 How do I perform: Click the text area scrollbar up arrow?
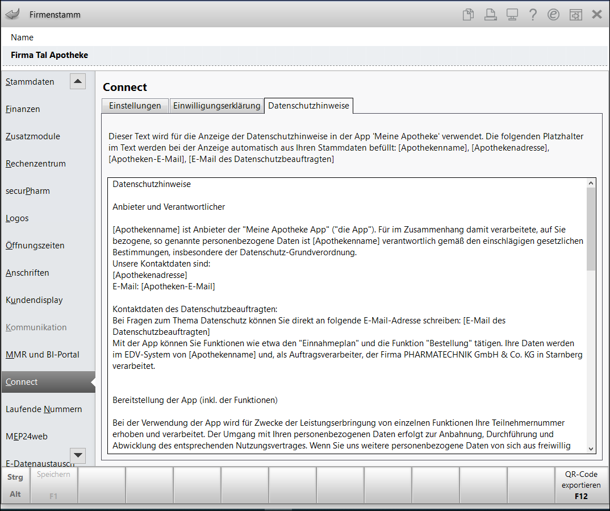point(591,183)
